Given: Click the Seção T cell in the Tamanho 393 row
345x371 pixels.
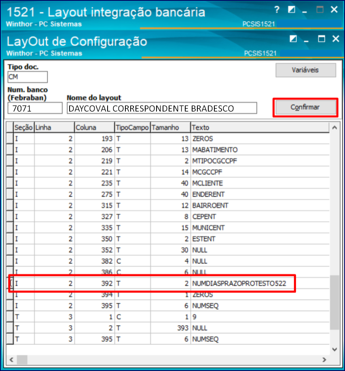Looking at the screenshot, I should pyautogui.click(x=24, y=328).
